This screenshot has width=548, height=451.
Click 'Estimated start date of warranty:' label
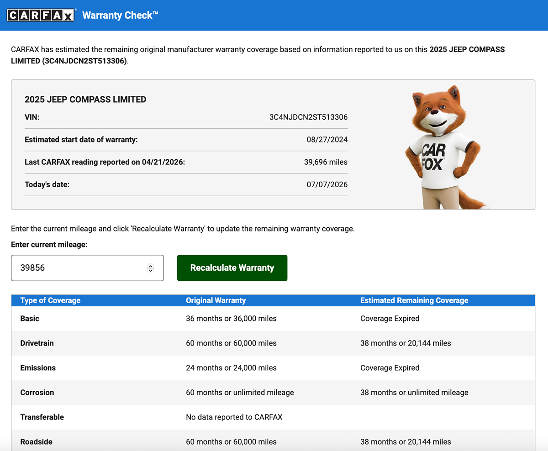[81, 140]
